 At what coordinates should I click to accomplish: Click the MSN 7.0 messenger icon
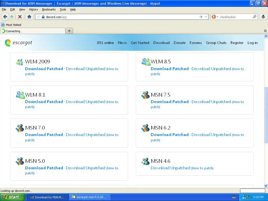pyautogui.click(x=20, y=128)
